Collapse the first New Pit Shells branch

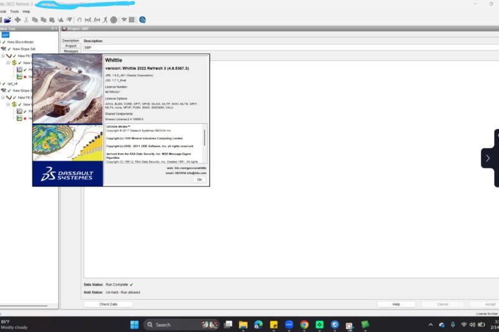[3, 56]
